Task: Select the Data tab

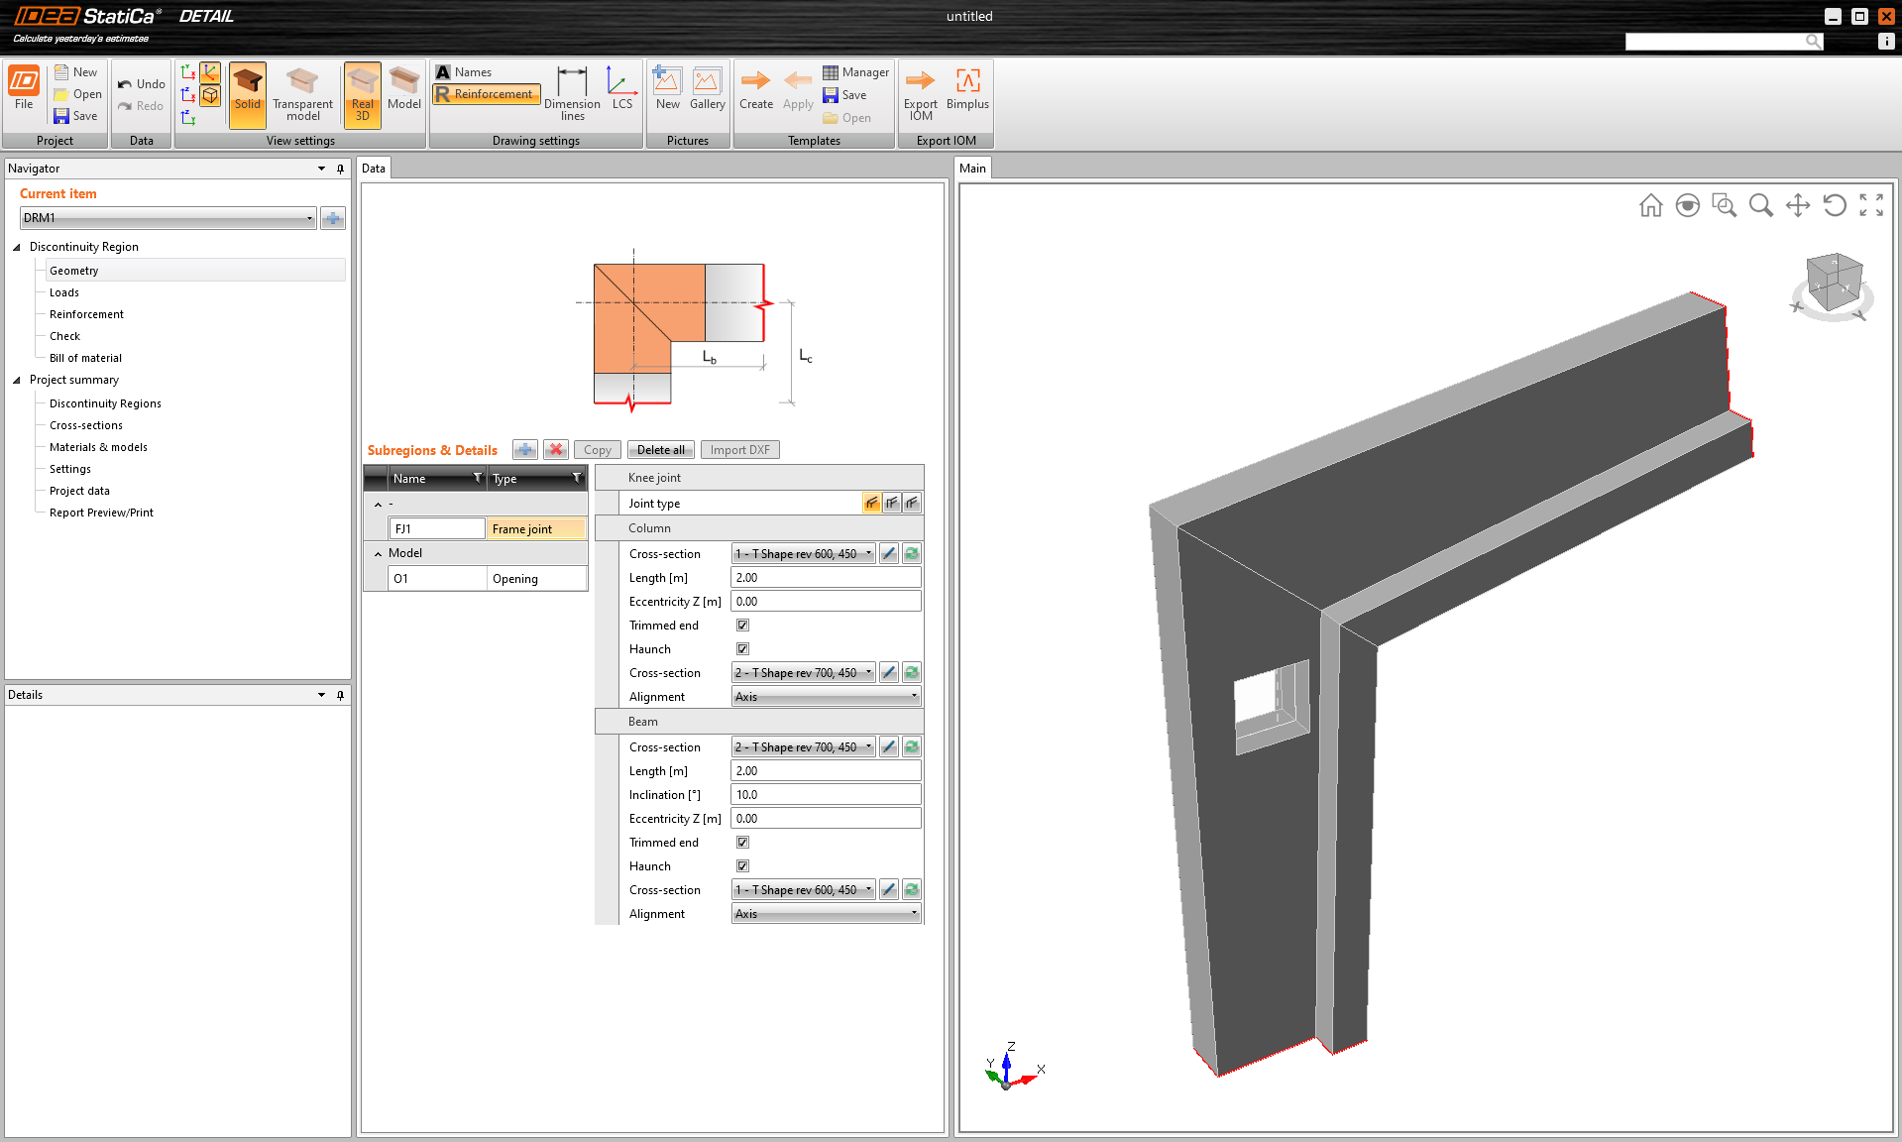Action: point(374,169)
